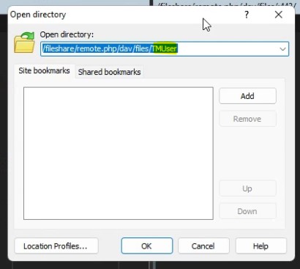Click the Remove bookmark button

tap(247, 119)
